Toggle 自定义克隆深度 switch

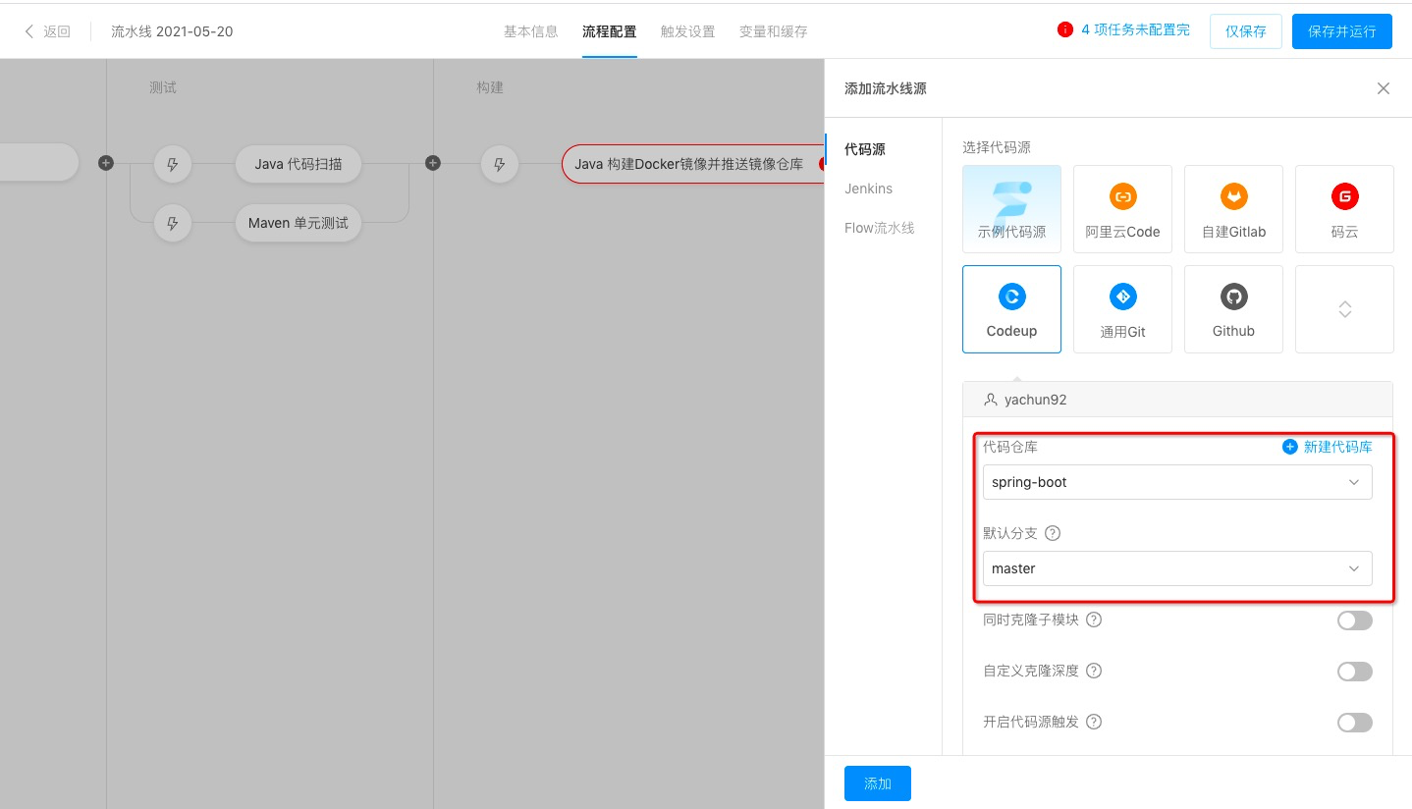[1355, 672]
